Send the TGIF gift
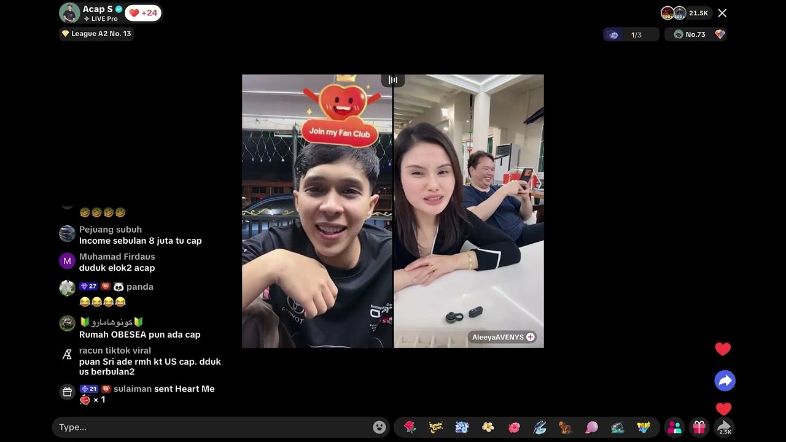This screenshot has width=786, height=442. coord(644,427)
